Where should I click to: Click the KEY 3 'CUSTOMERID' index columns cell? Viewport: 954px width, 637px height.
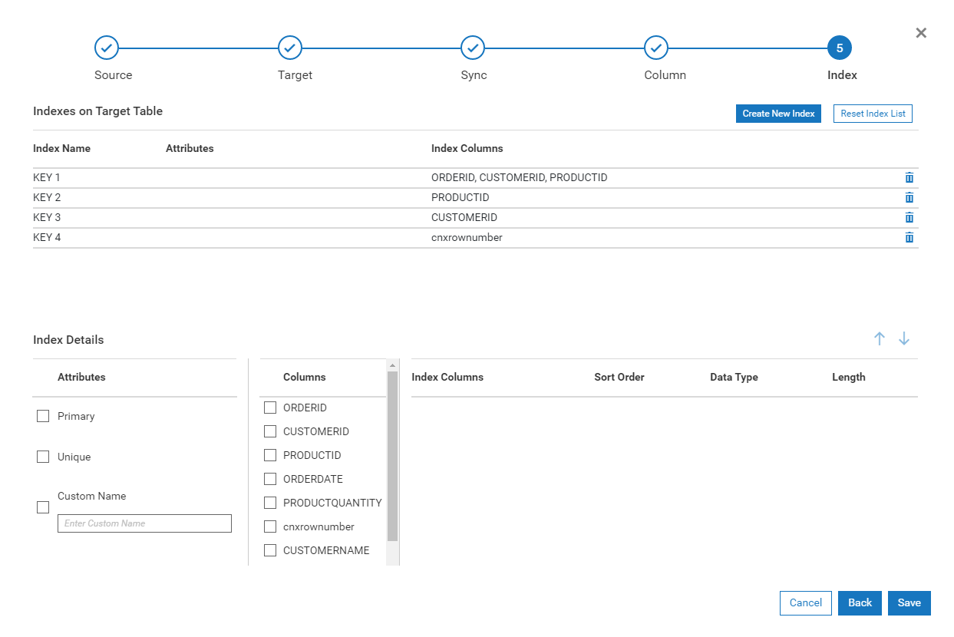[x=464, y=218]
